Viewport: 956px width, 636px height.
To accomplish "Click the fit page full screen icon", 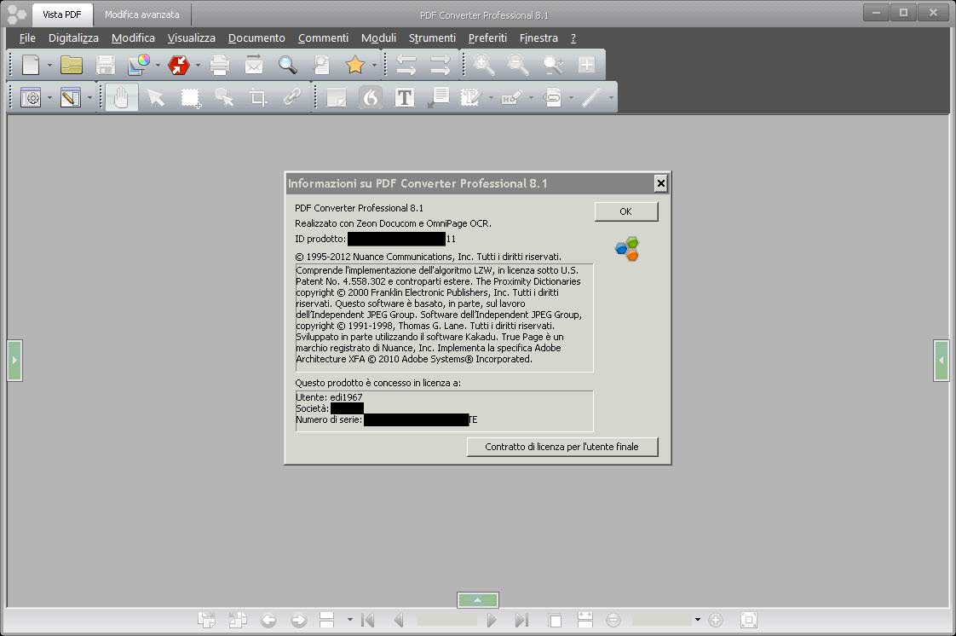I will 749,620.
